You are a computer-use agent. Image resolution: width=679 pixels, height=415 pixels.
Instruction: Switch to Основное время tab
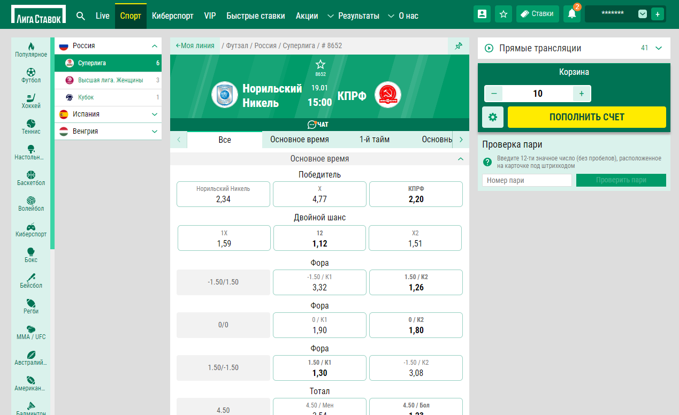pos(300,140)
